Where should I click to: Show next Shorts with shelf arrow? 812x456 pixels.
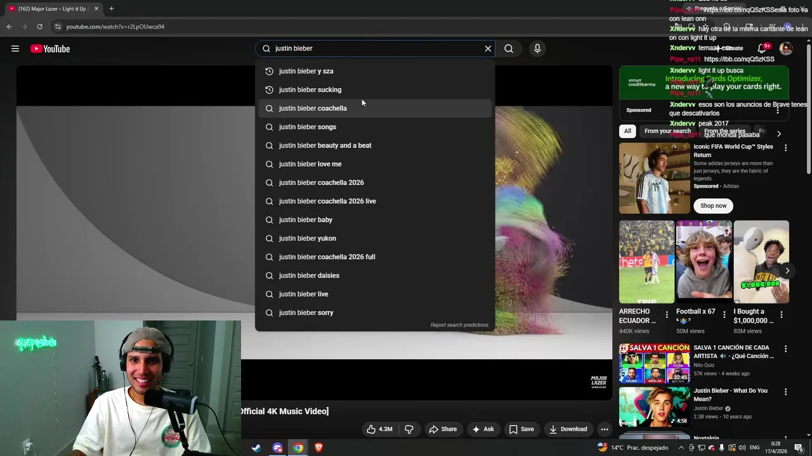787,270
